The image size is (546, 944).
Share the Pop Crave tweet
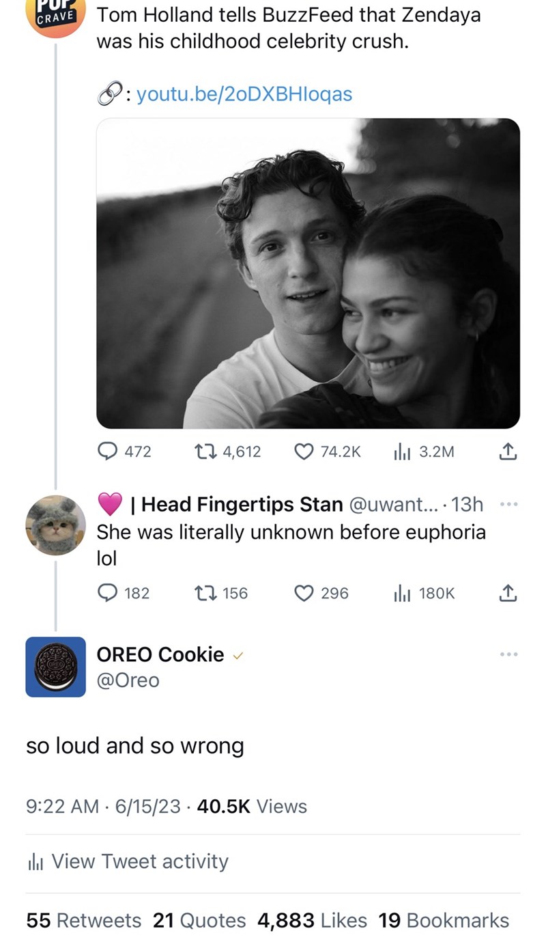point(507,452)
